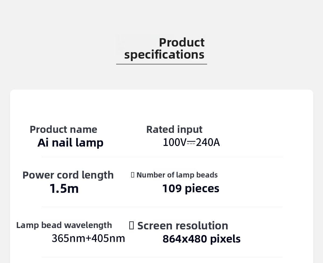Viewport: 323px width, 263px height.
Task: Click the small box glyph before "Number of lamp beads"
Action: (132, 175)
